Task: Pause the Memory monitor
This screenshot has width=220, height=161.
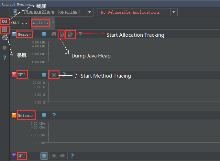Action: pos(44,34)
